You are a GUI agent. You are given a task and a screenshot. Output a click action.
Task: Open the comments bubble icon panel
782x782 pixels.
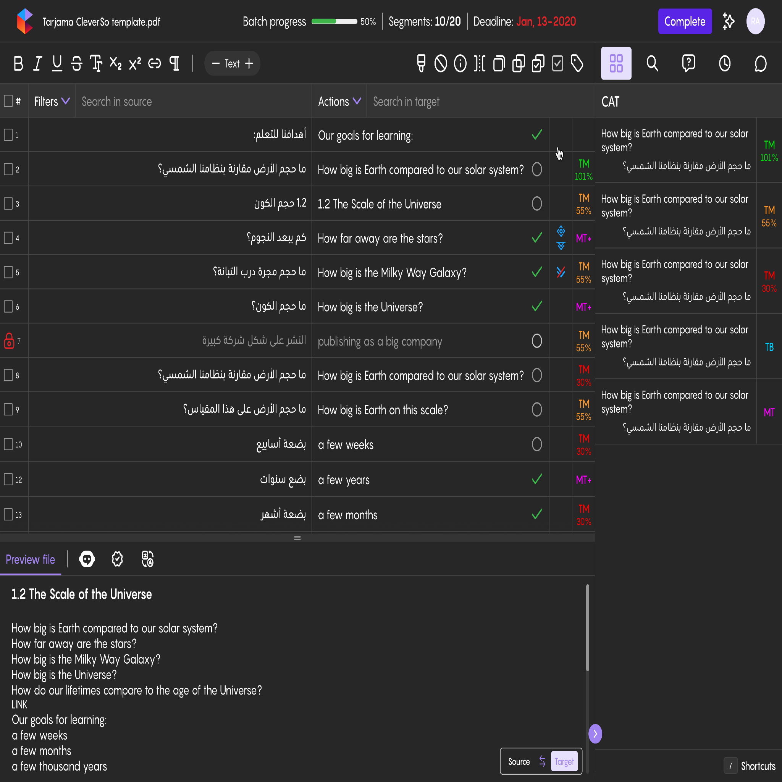(761, 63)
